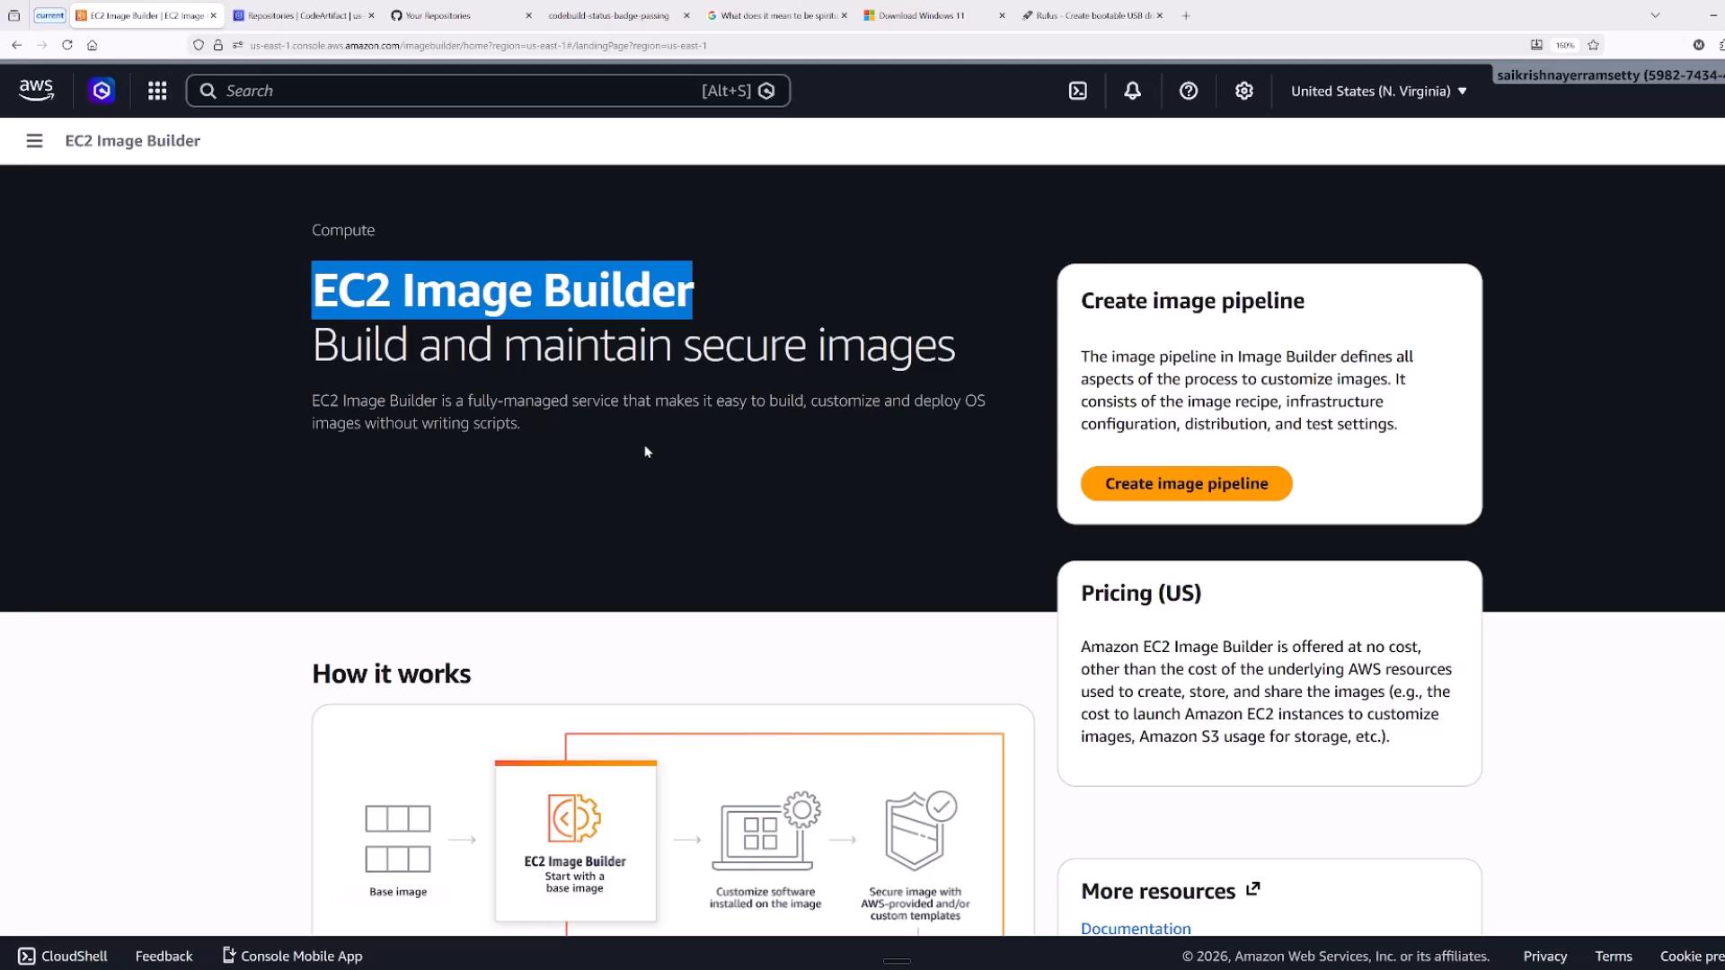Screen dimensions: 1725x970
Task: Open the Terms footer link
Action: 1613,956
